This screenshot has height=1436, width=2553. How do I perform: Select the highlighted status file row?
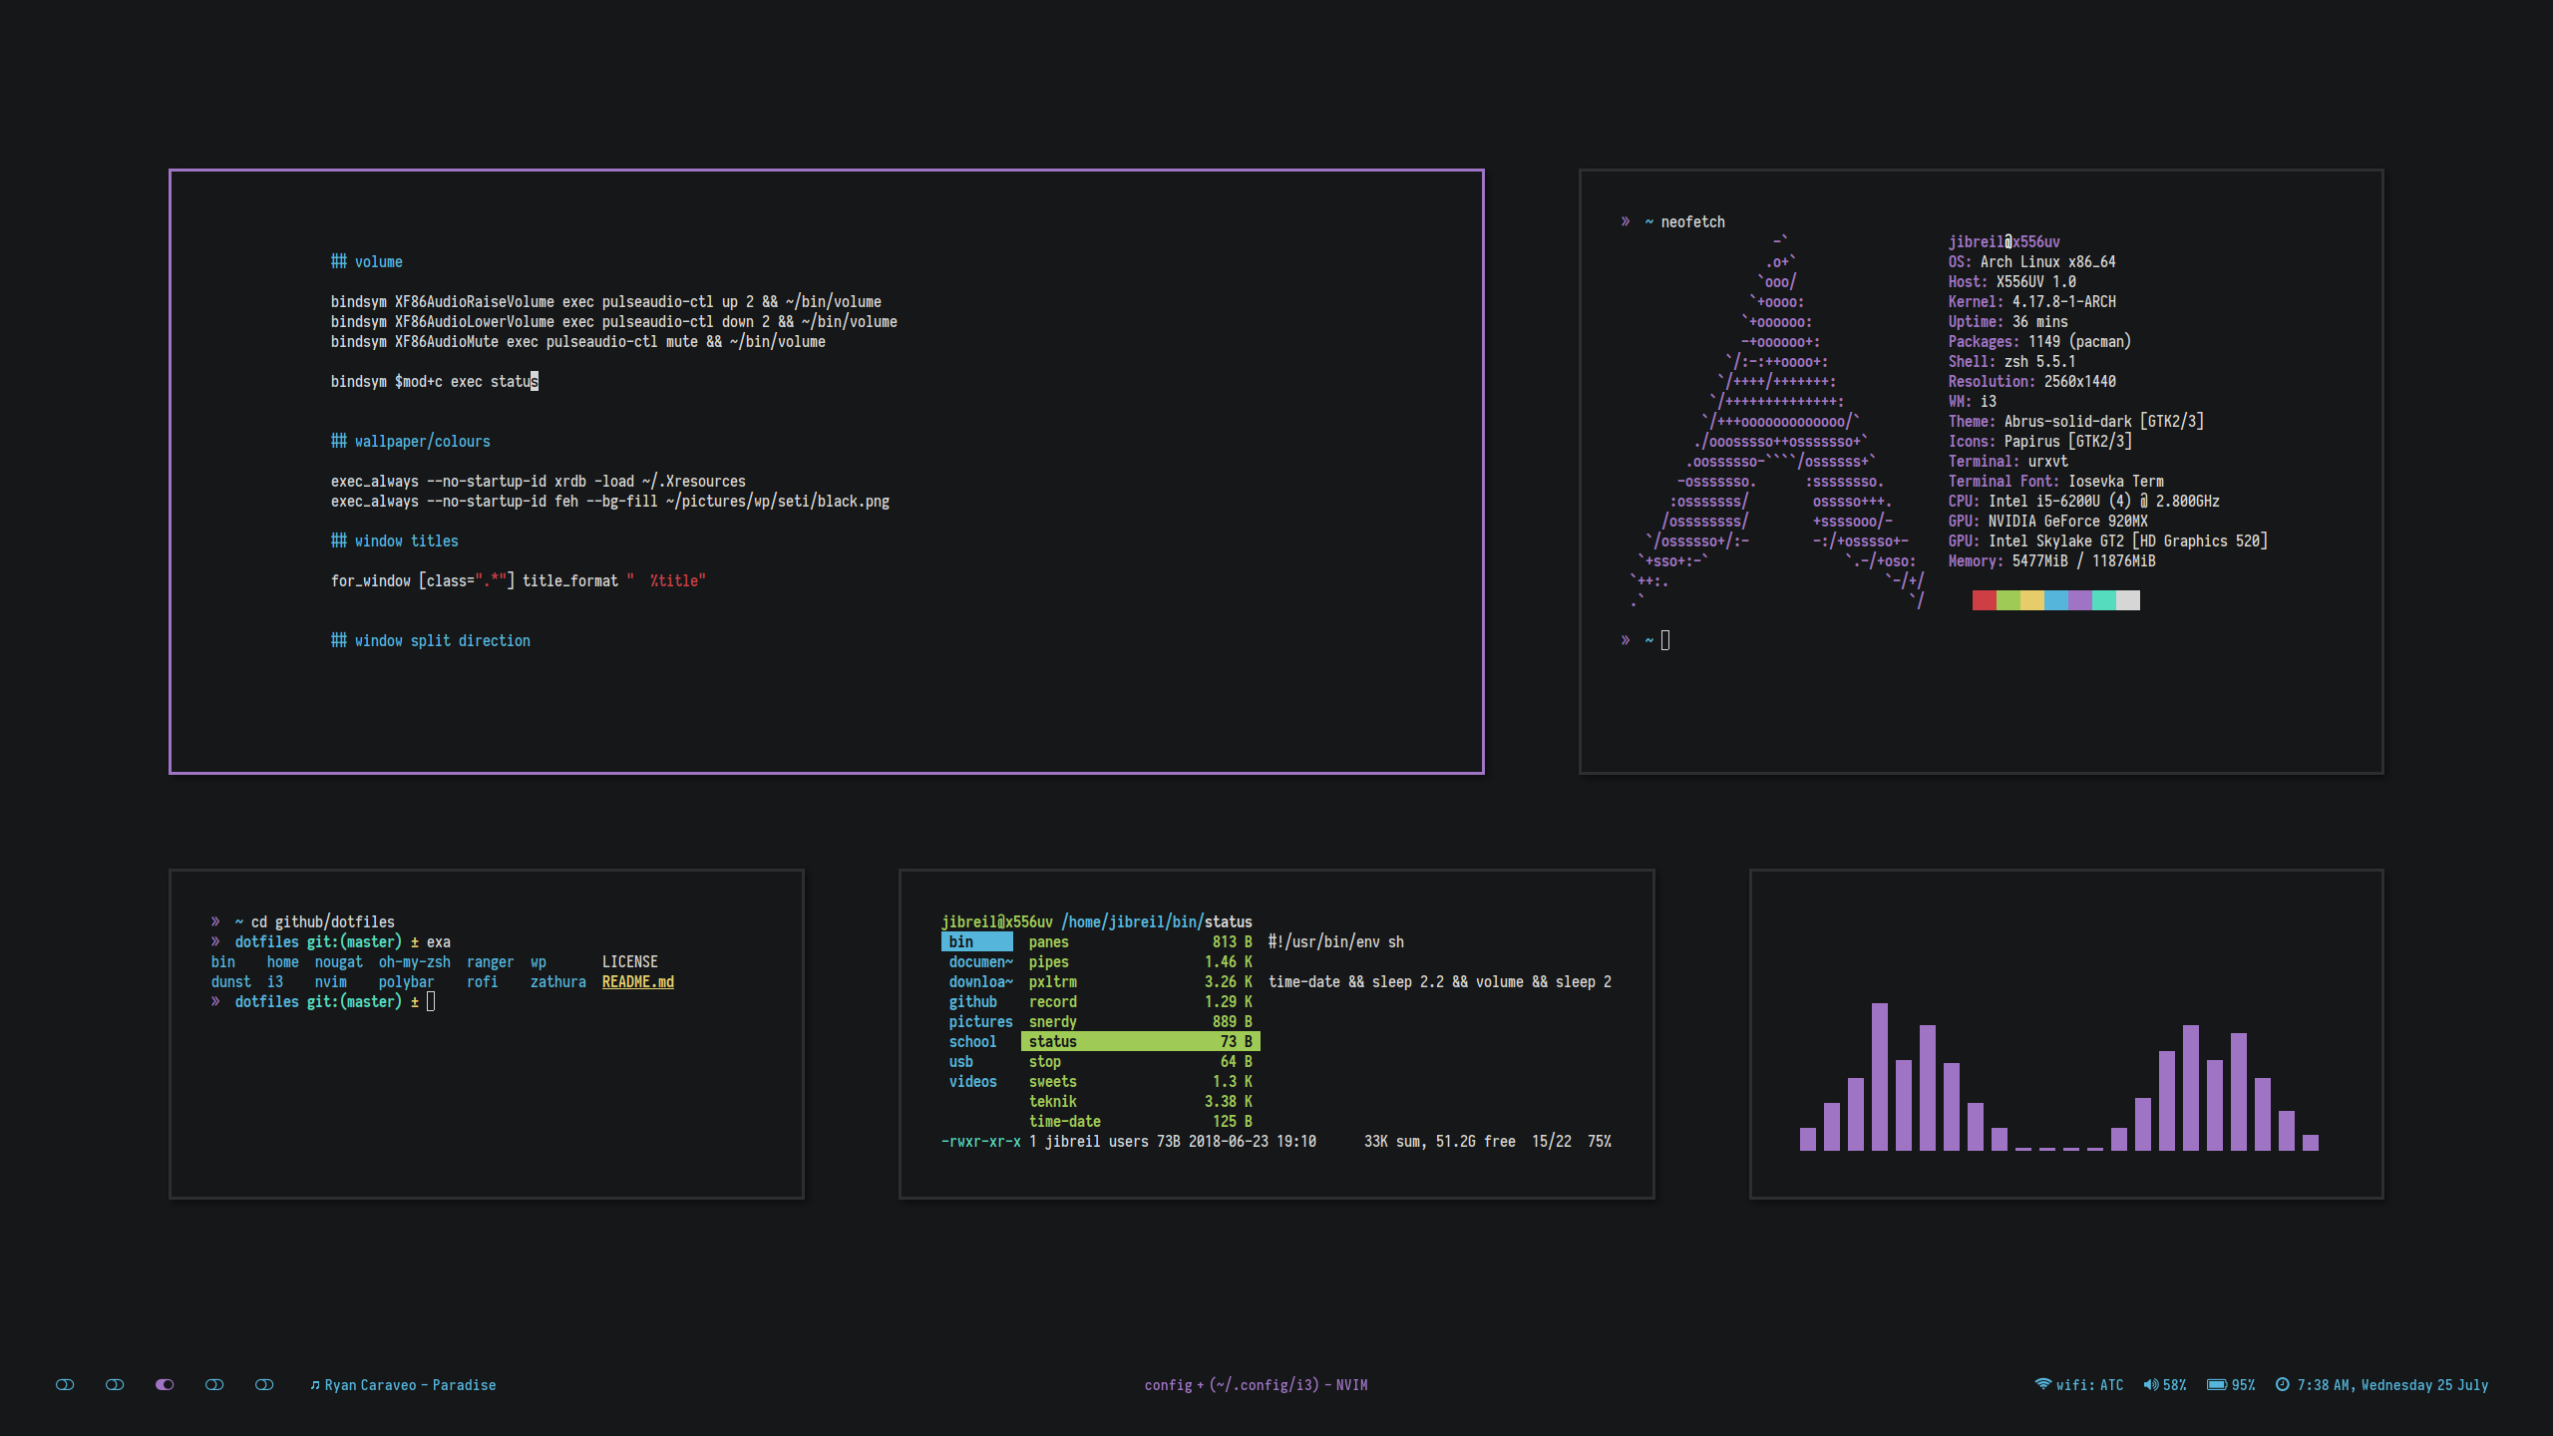click(x=1140, y=1041)
